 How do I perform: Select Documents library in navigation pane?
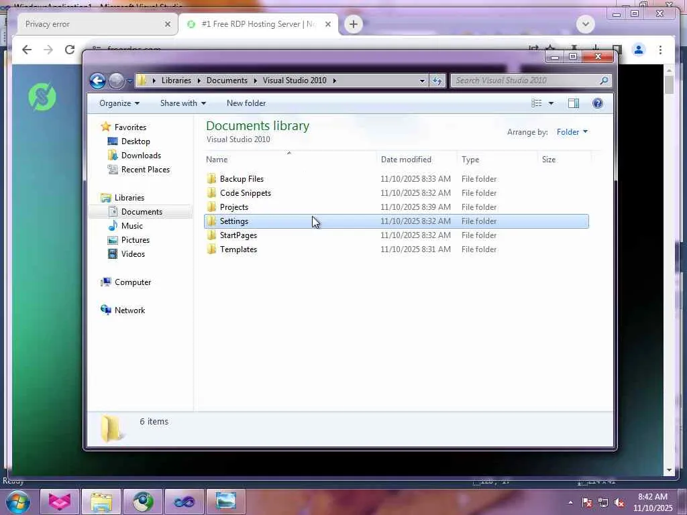(142, 211)
